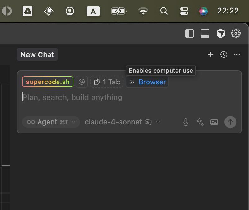Attach an image using the picture icon
The width and height of the screenshot is (249, 210).
tap(214, 122)
